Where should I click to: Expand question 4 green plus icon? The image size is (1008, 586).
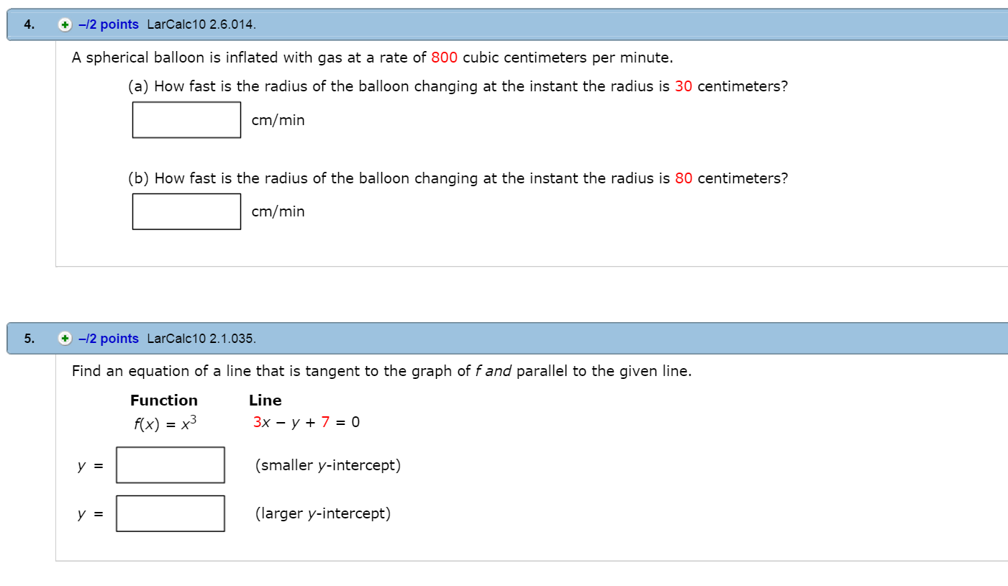click(x=65, y=25)
